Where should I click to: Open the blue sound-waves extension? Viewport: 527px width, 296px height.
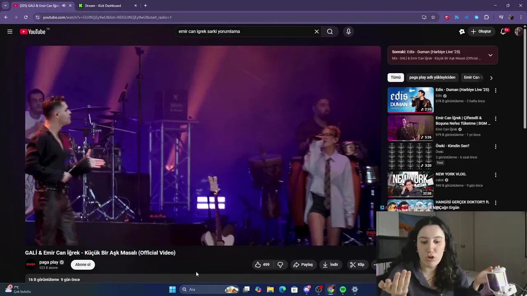click(466, 17)
